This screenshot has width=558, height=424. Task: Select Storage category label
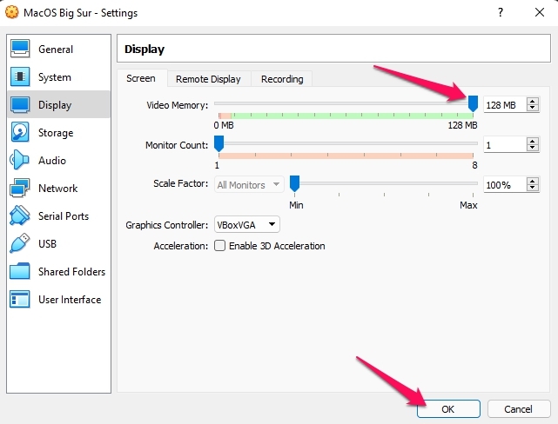tap(56, 132)
